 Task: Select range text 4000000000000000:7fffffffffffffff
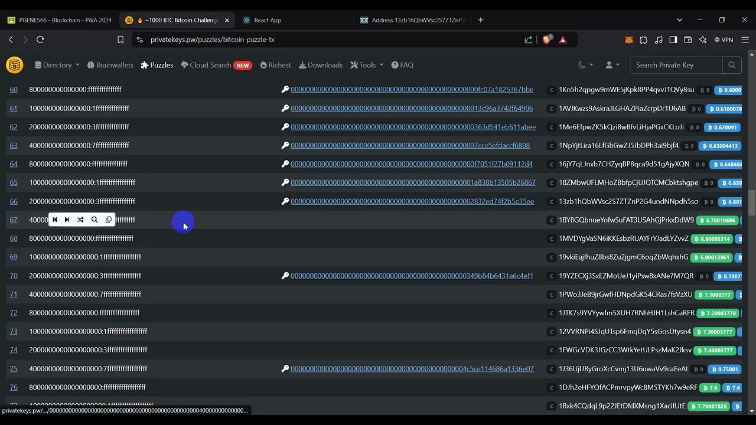[x=79, y=145]
